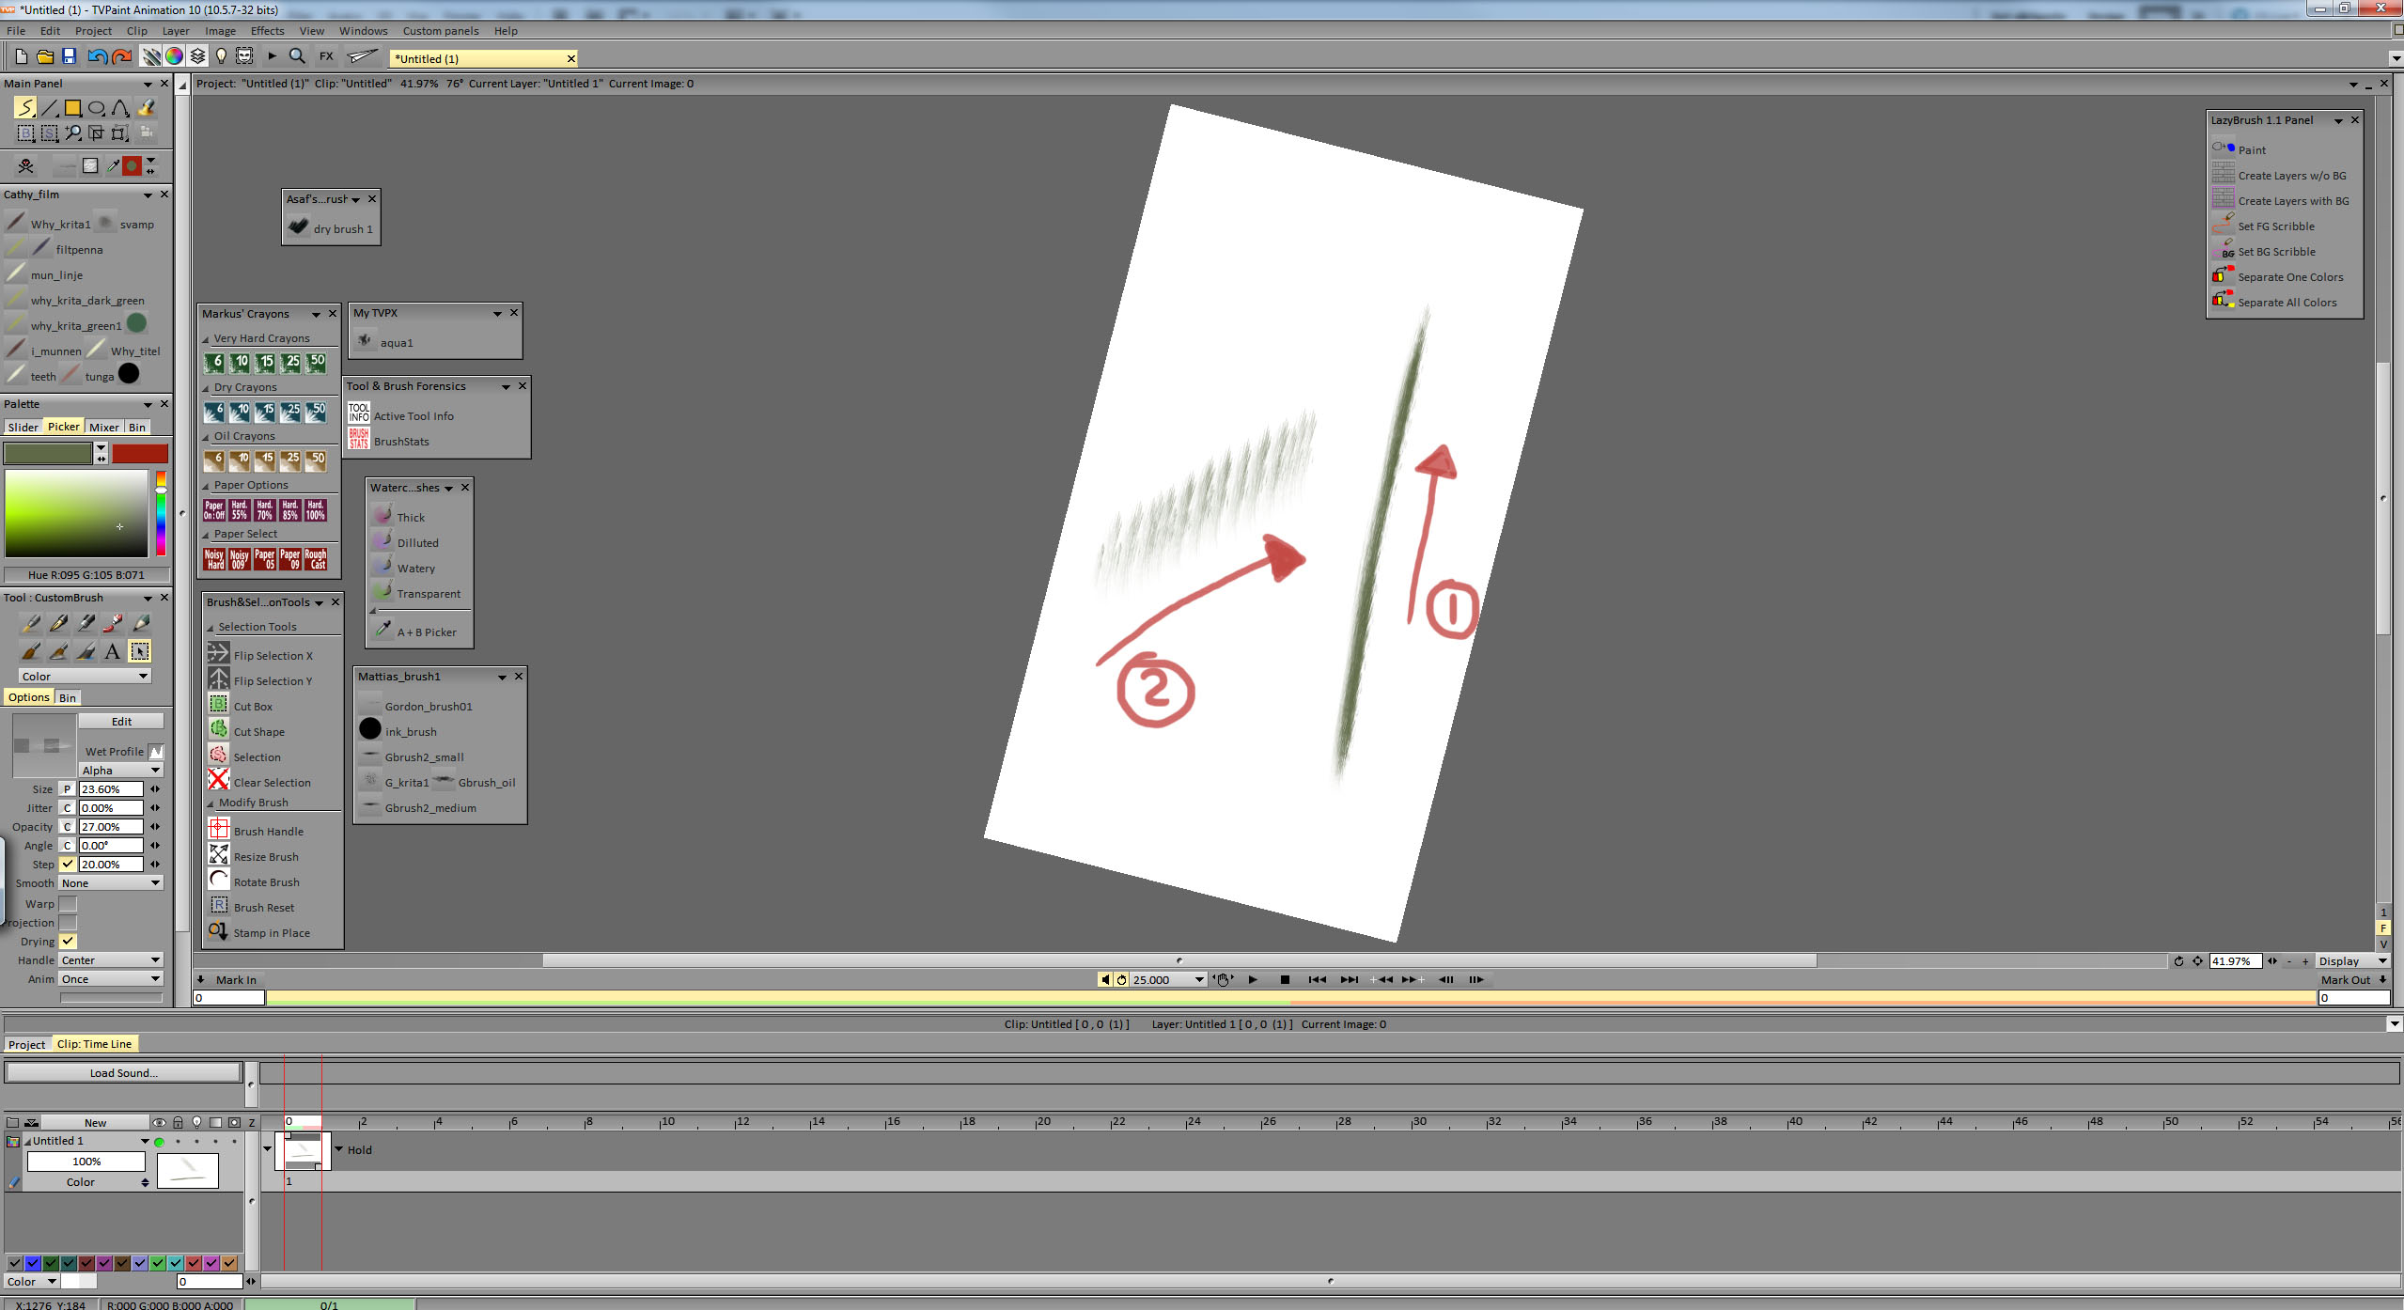Click the red B pen color swatch
The image size is (2404, 1310).
point(140,454)
